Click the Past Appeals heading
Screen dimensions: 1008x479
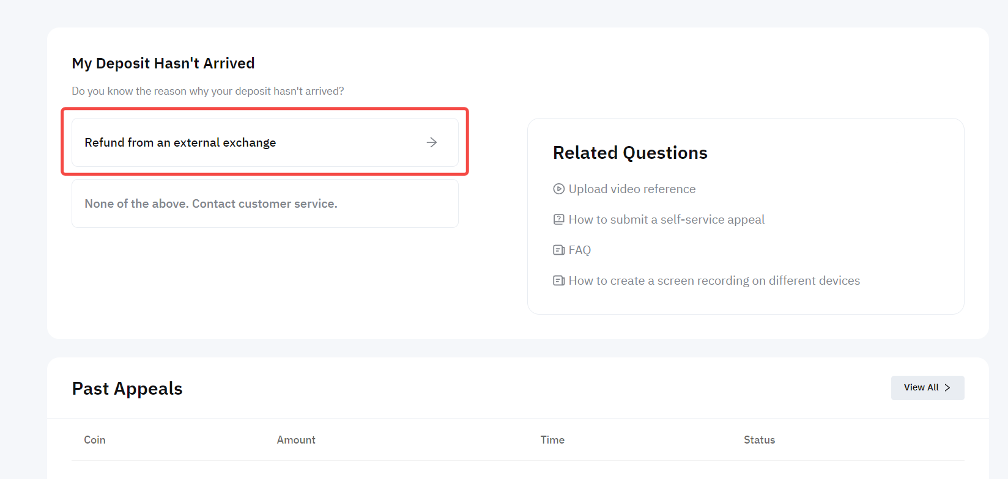tap(127, 389)
